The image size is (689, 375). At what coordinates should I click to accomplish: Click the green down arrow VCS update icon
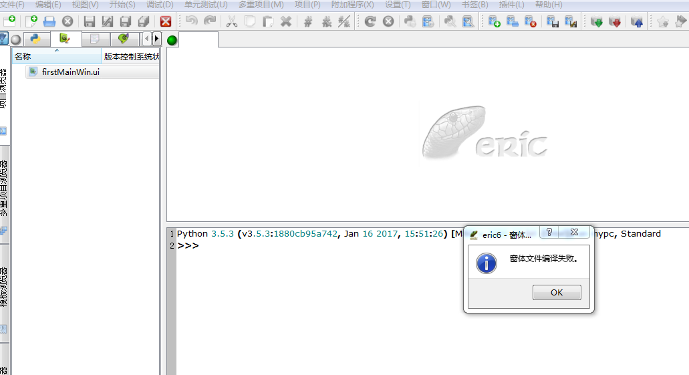[596, 21]
